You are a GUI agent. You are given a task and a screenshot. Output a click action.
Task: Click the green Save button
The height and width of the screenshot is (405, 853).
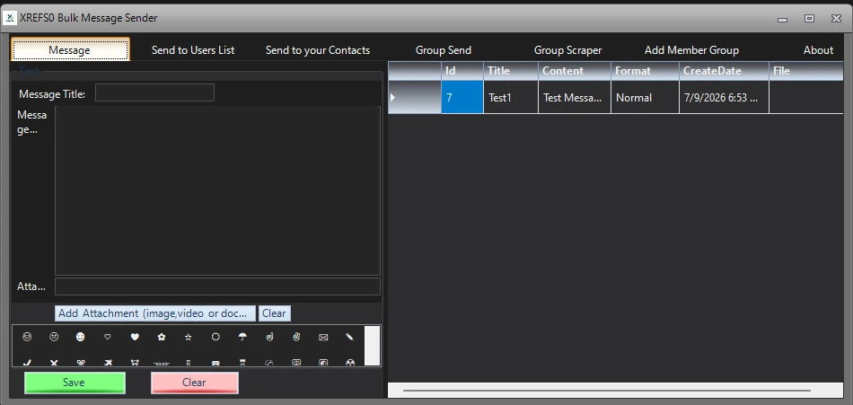click(75, 383)
